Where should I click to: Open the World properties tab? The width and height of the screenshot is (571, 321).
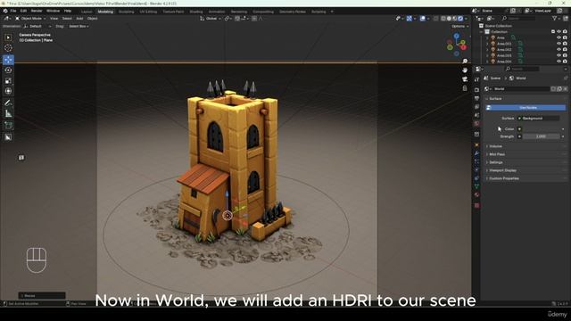(476, 124)
